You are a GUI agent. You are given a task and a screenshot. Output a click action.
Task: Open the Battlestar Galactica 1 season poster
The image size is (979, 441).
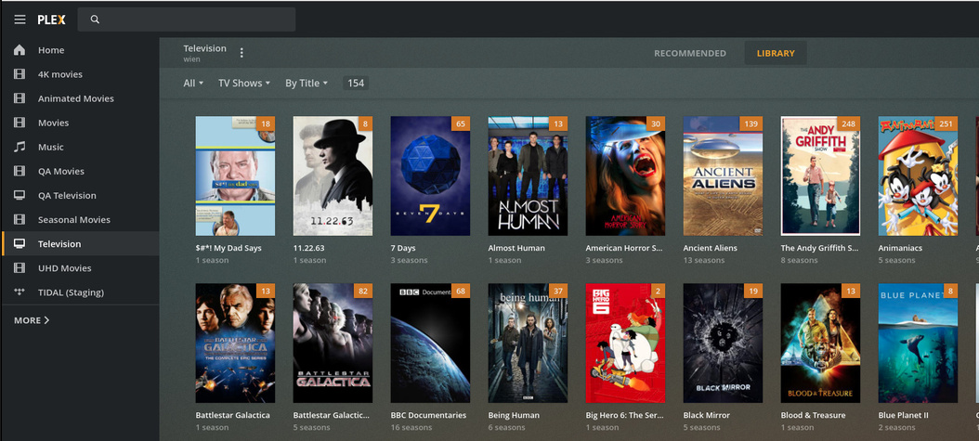coord(235,344)
